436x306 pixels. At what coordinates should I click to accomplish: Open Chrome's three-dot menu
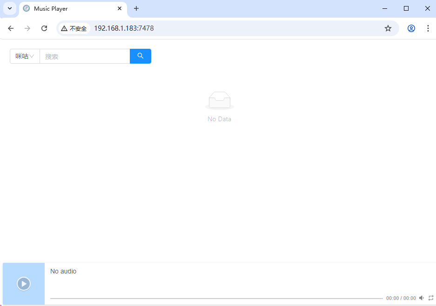point(428,28)
